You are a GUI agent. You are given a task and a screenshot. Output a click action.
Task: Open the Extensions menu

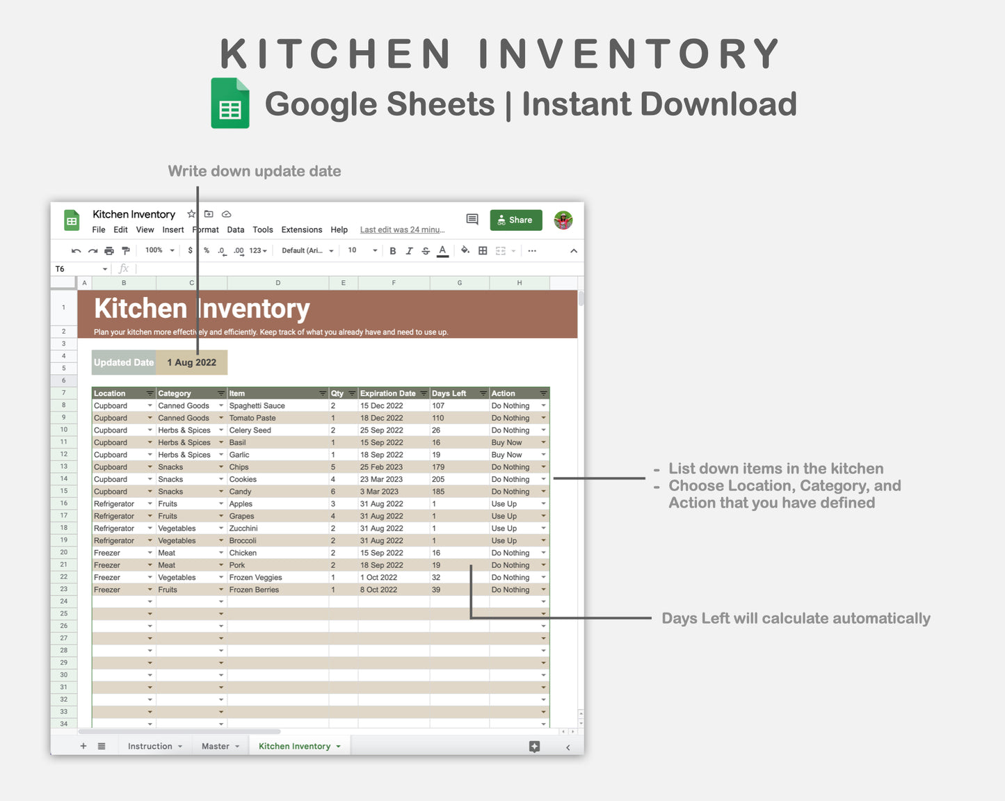301,229
